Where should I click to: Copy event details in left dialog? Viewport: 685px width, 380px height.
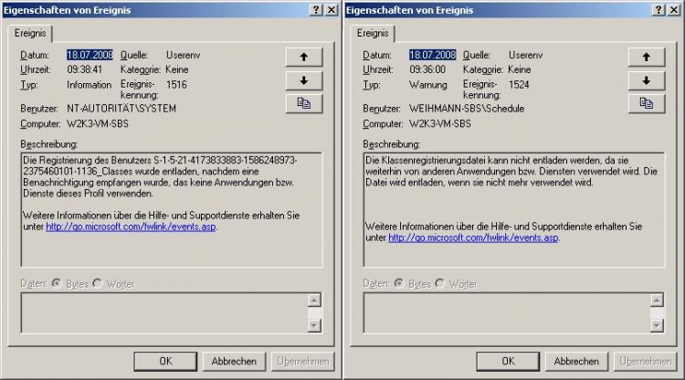point(304,103)
